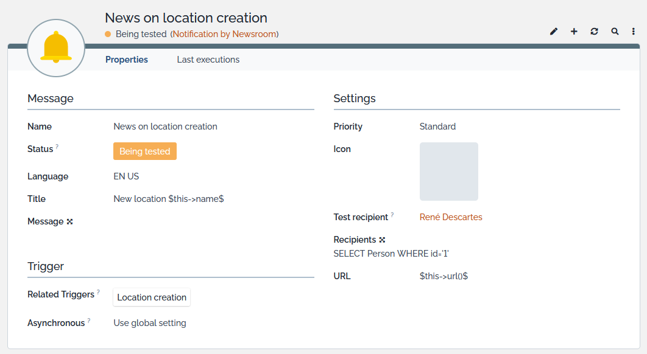Click the pencil edit icon

tap(554, 32)
